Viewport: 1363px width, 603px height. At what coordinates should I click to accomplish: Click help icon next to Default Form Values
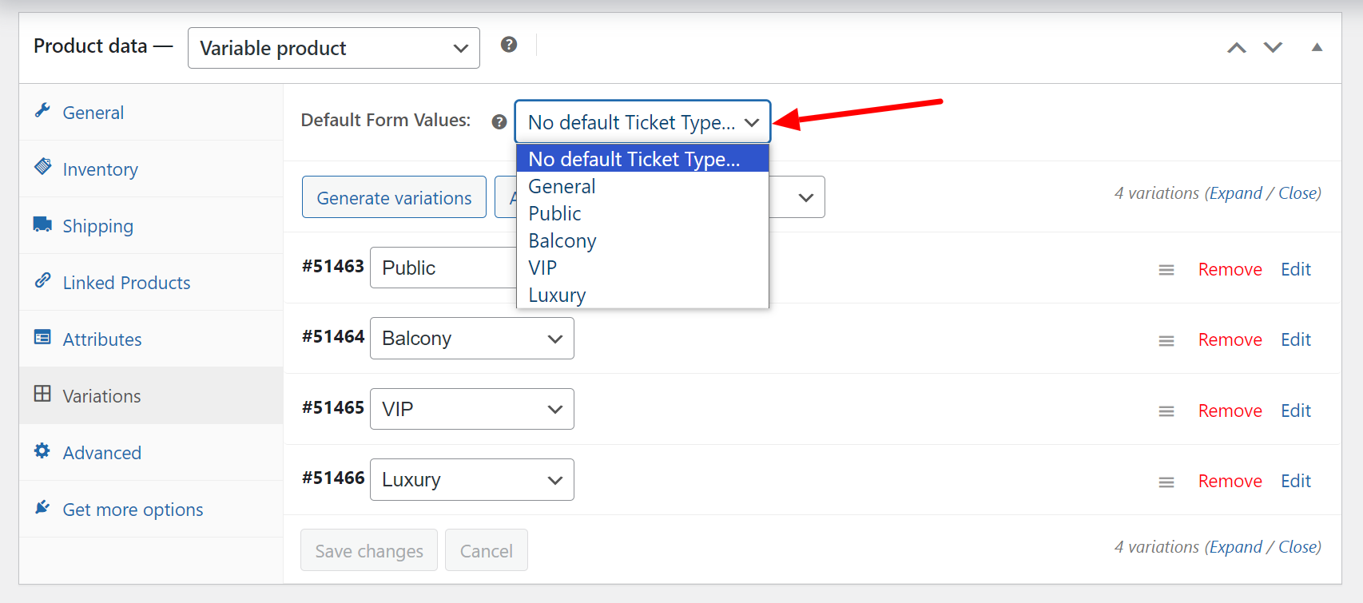499,122
